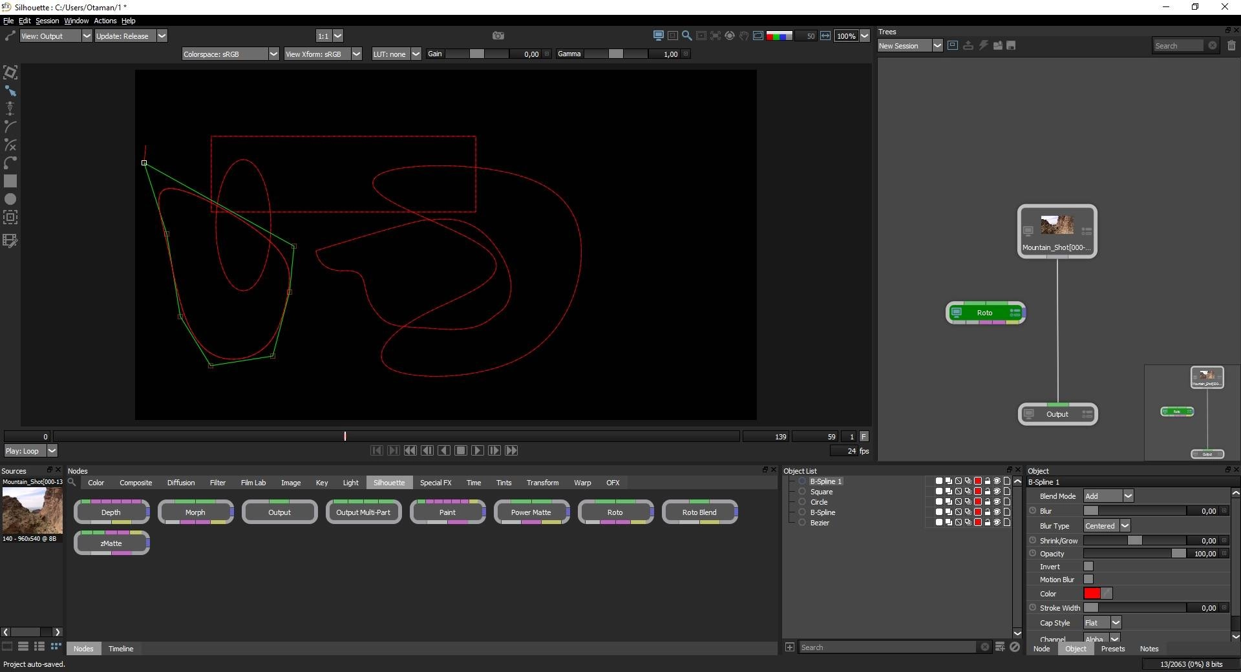
Task: Click the clear search X in Trees panel
Action: 1213,45
